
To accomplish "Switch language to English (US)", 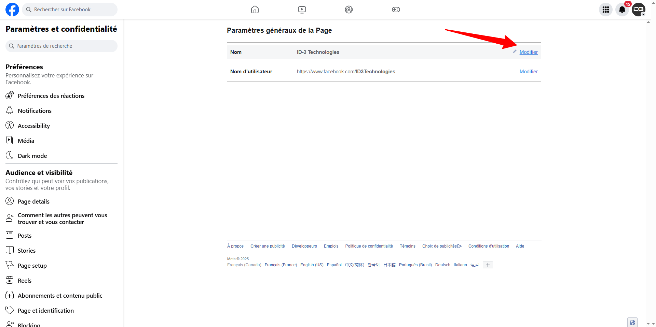I will [x=312, y=265].
